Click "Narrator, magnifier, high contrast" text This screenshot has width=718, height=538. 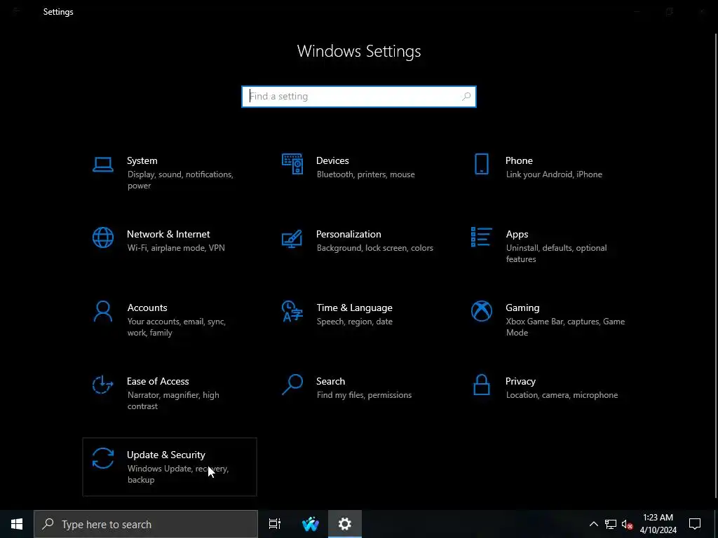[173, 401]
